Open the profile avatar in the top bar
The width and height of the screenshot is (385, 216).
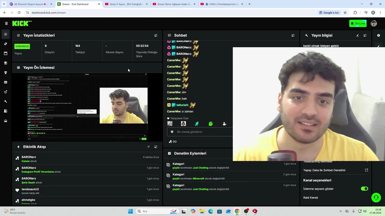tap(374, 23)
